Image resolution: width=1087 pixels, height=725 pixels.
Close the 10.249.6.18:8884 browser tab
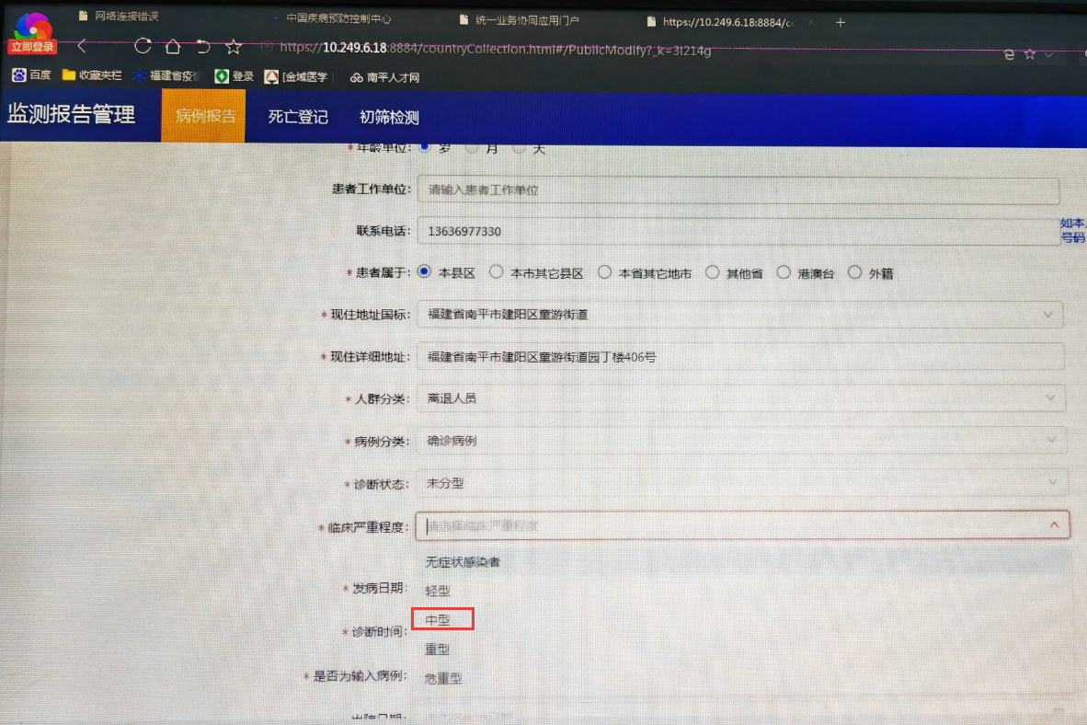(810, 22)
